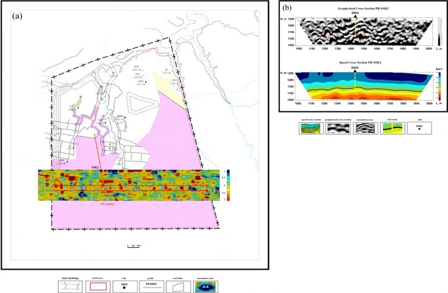The height and width of the screenshot is (293, 448).
Task: Click the SSK2 triangle well legend symbol
Action: (x=419, y=128)
